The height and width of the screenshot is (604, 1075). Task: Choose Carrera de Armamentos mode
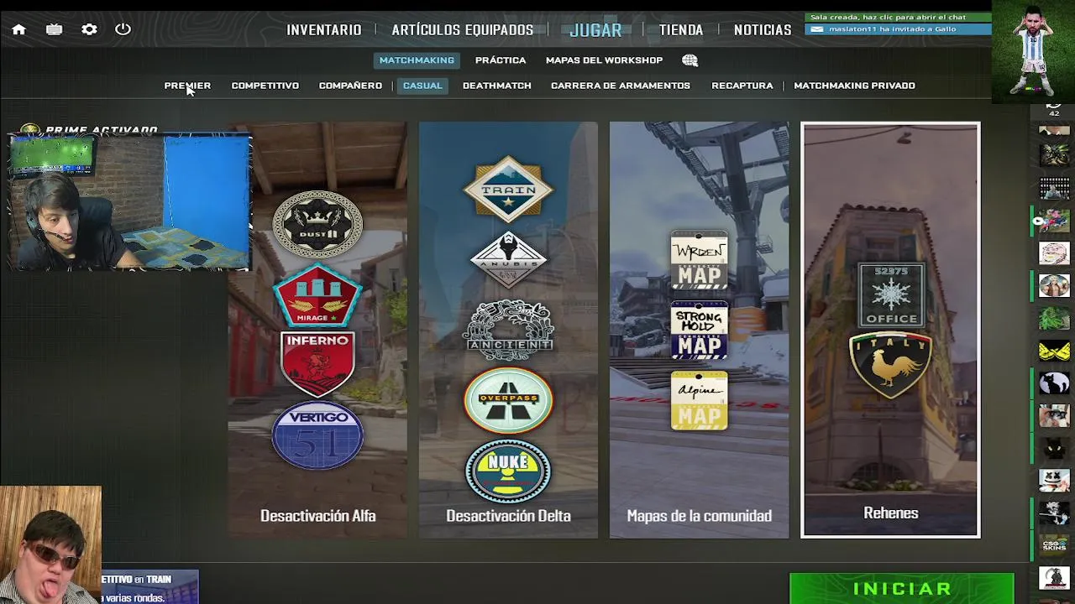[620, 86]
